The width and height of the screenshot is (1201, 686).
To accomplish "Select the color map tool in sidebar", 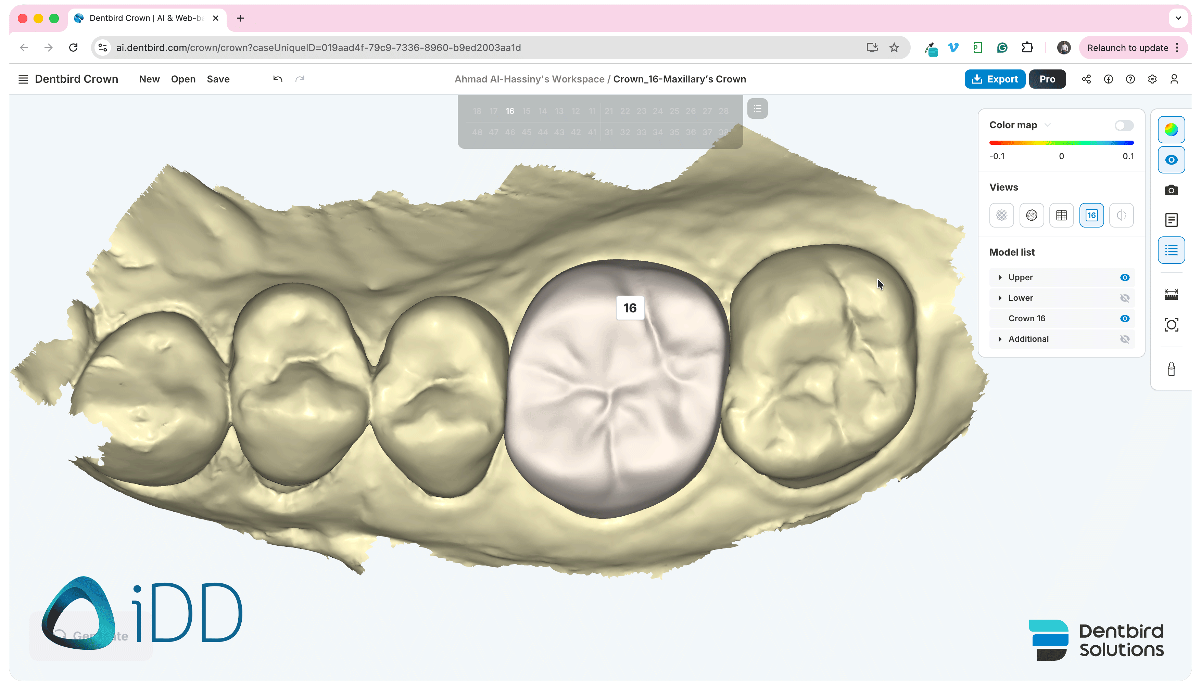I will pyautogui.click(x=1171, y=130).
